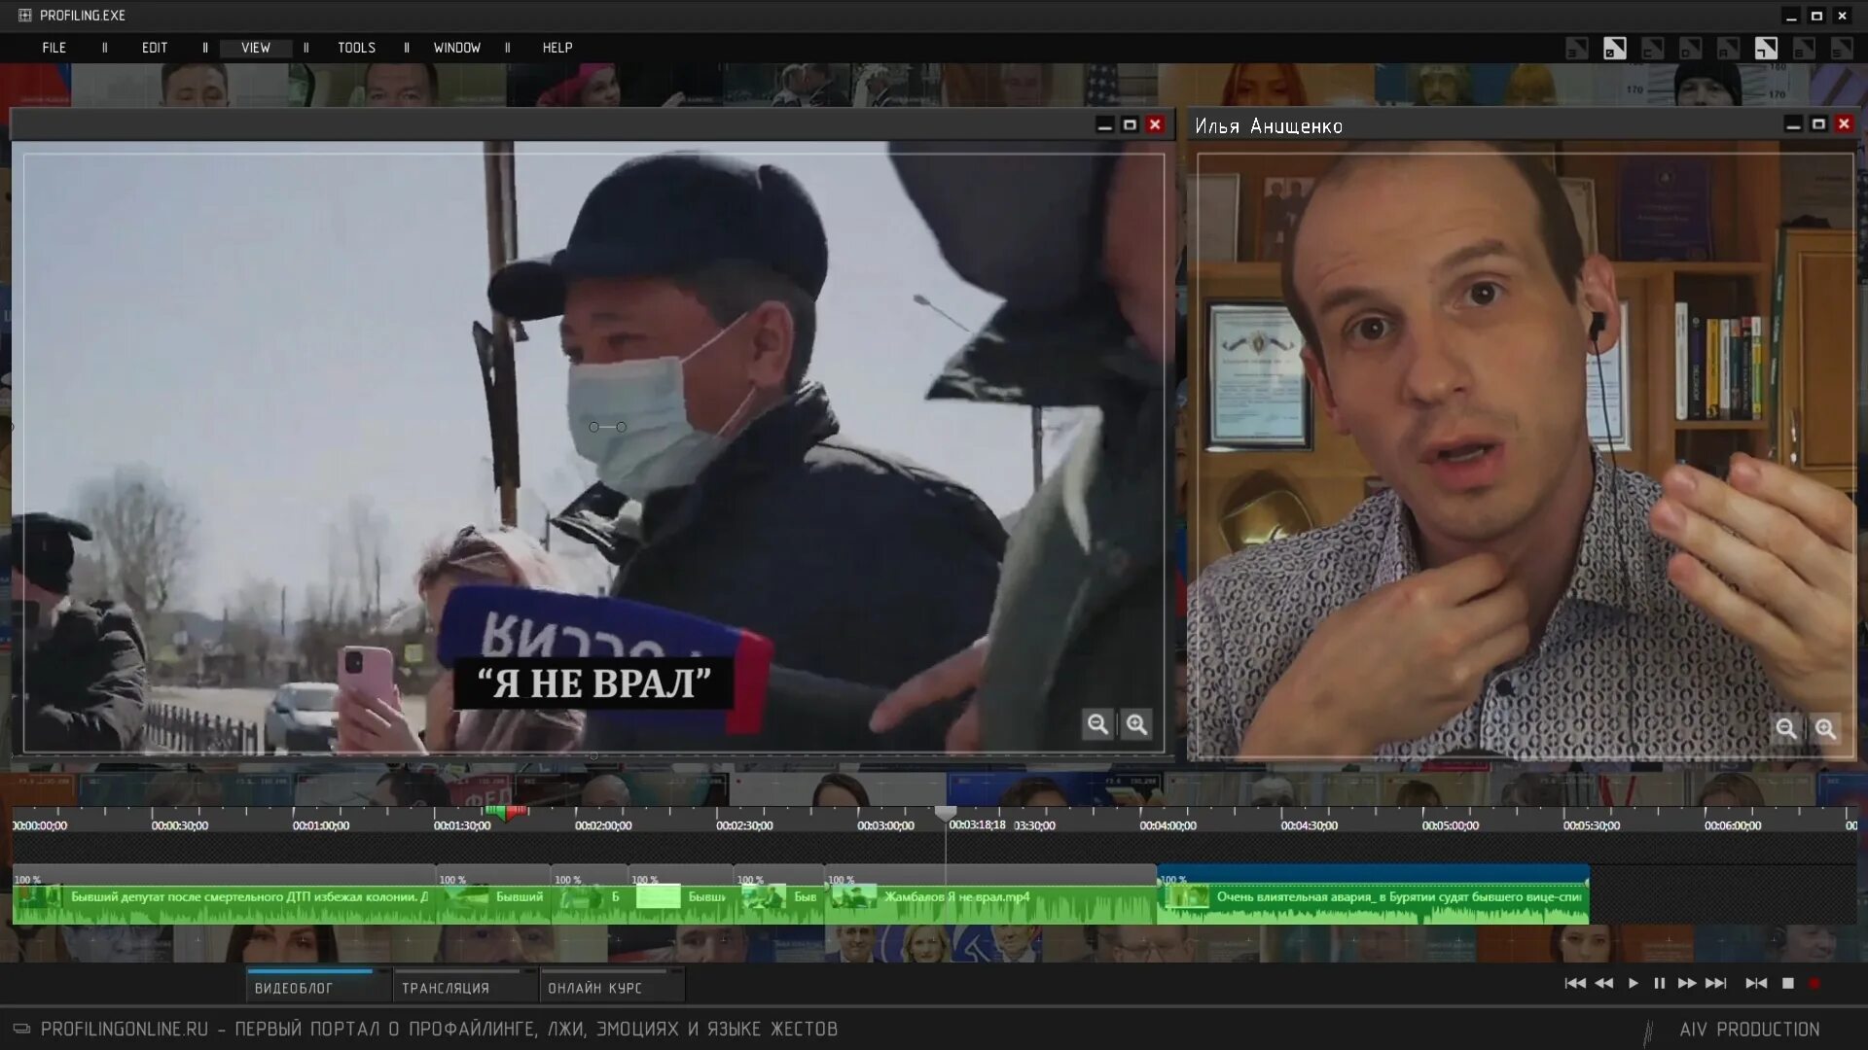The image size is (1868, 1050).
Task: Switch to the ОНЛАЙН КУРС tab
Action: point(612,987)
